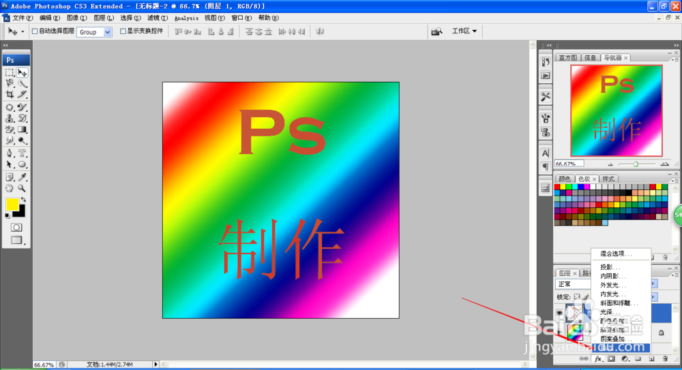The width and height of the screenshot is (682, 370).
Task: Select the Notes tool
Action: point(10,177)
